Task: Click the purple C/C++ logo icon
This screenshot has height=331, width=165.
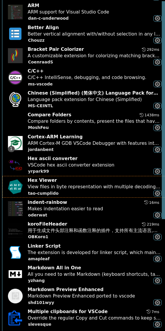Action: tap(15, 78)
